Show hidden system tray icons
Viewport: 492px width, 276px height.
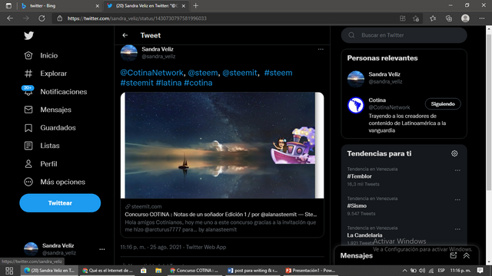click(x=405, y=271)
